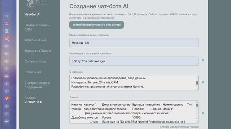Screen dimensions: 231x129
Task: Click the Детальное описание column text
Action: [x=116, y=105]
